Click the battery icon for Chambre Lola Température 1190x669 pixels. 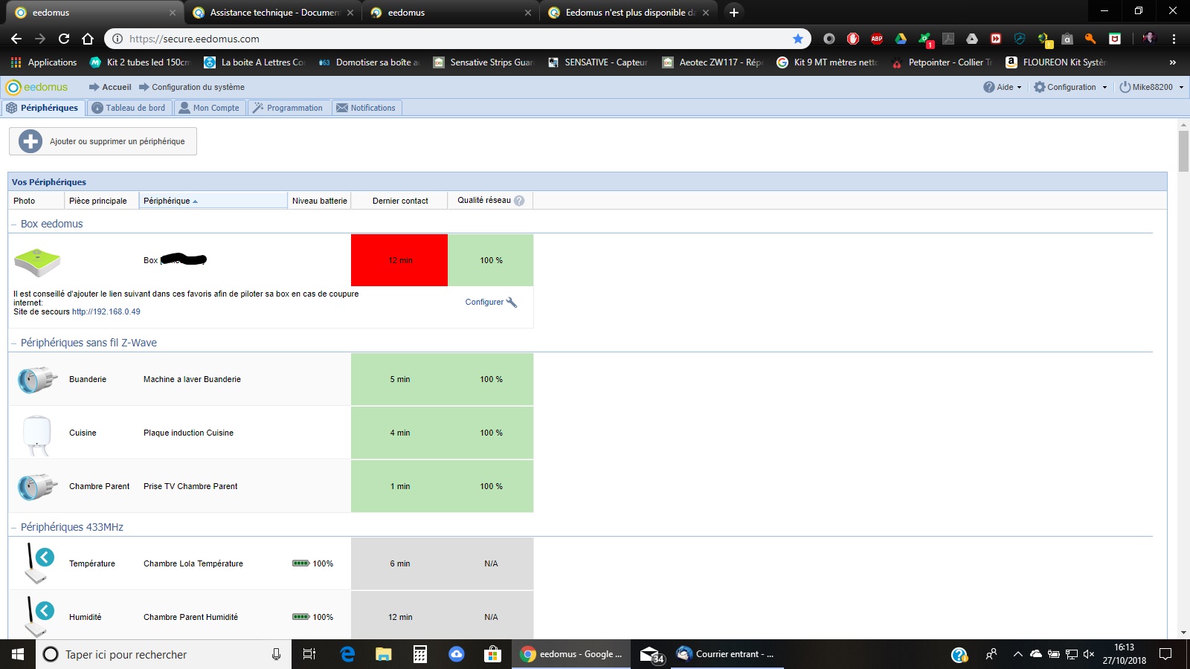pyautogui.click(x=300, y=563)
